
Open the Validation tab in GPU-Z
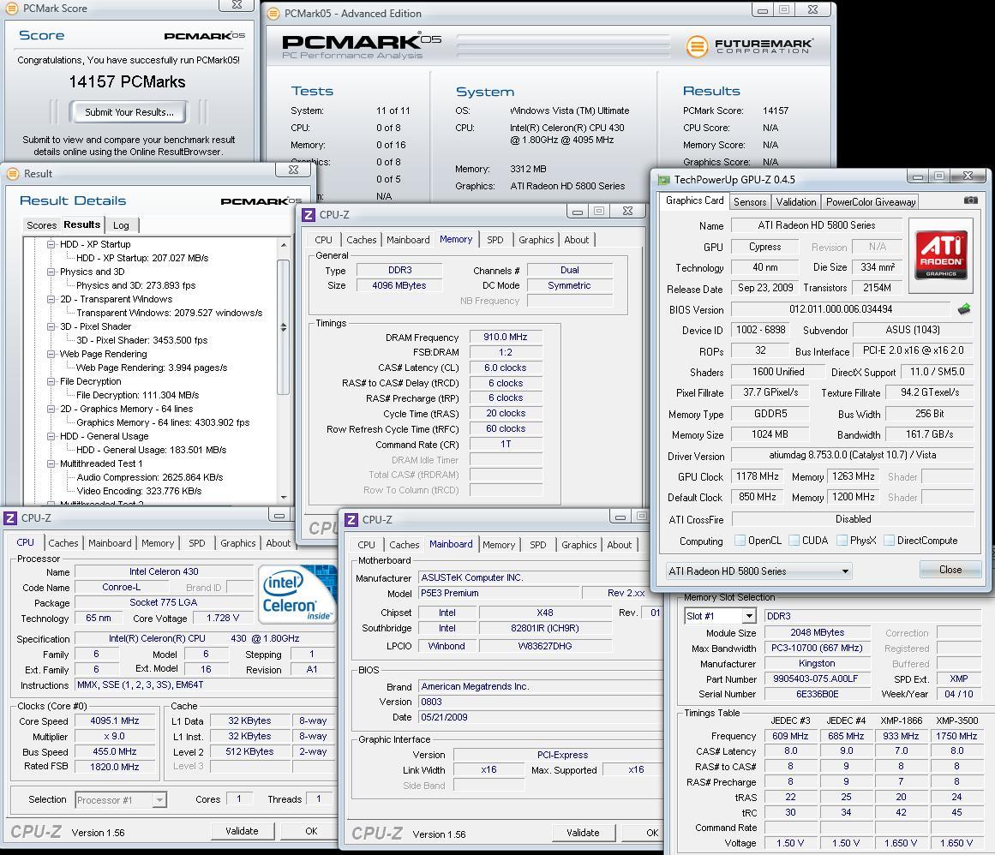pyautogui.click(x=796, y=201)
